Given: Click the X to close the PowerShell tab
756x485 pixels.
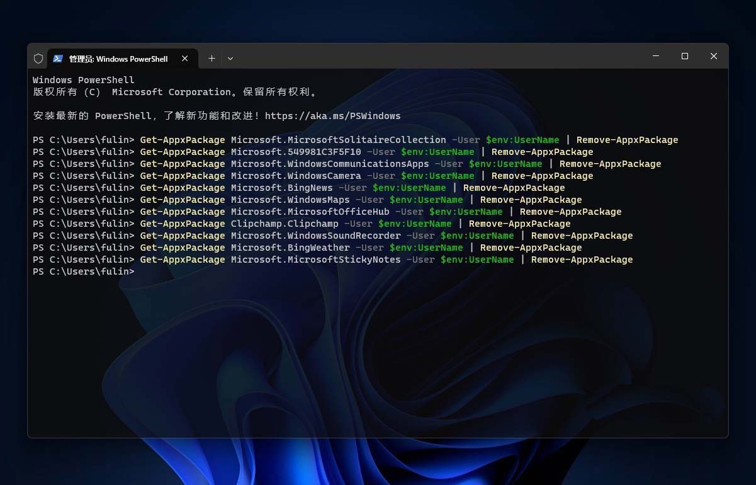Looking at the screenshot, I should (184, 58).
